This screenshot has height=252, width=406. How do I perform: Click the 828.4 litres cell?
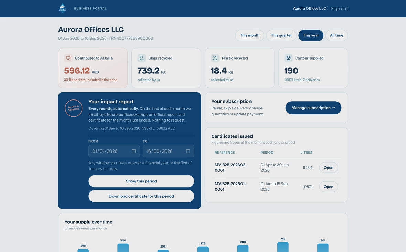pyautogui.click(x=308, y=168)
